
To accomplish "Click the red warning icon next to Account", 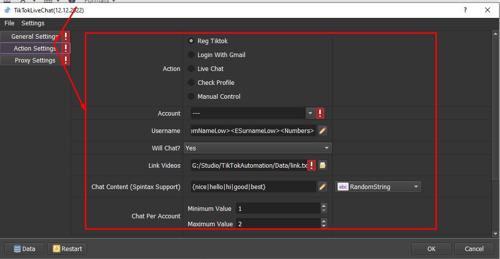I will (x=320, y=113).
